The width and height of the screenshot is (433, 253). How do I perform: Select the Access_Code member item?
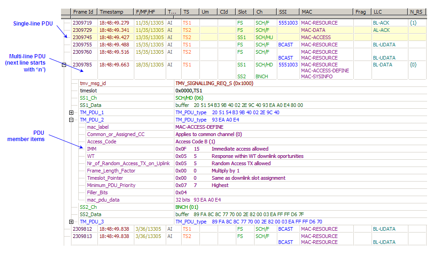click(102, 142)
